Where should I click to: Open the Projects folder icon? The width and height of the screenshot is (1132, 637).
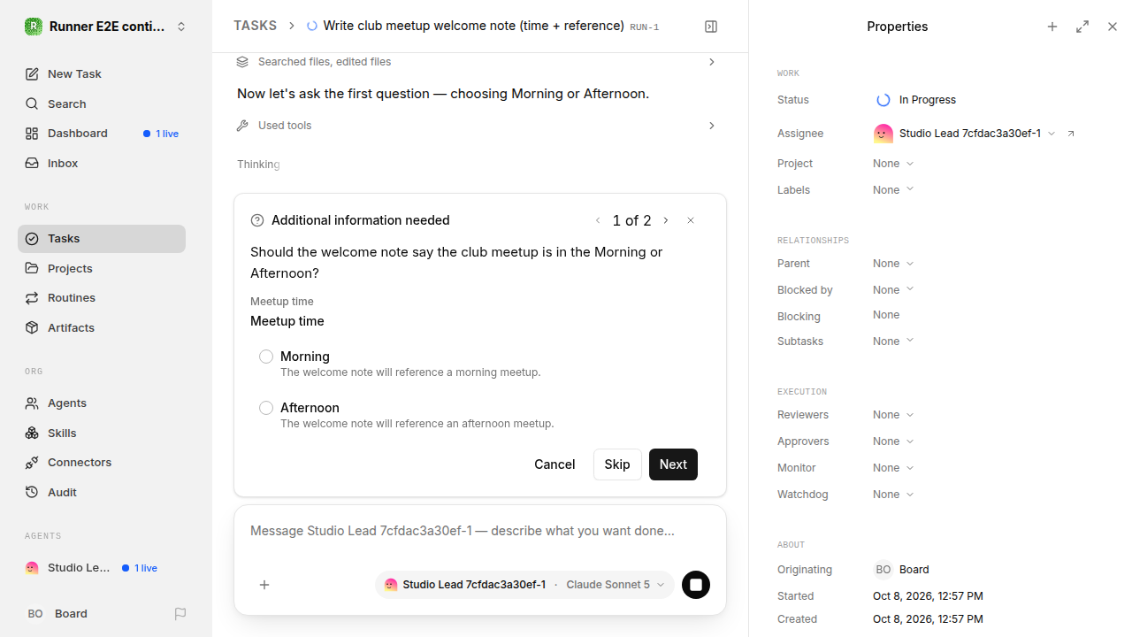pos(32,268)
